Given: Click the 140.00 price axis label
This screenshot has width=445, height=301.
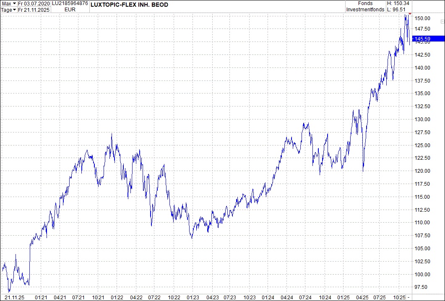Looking at the screenshot, I should 422,68.
